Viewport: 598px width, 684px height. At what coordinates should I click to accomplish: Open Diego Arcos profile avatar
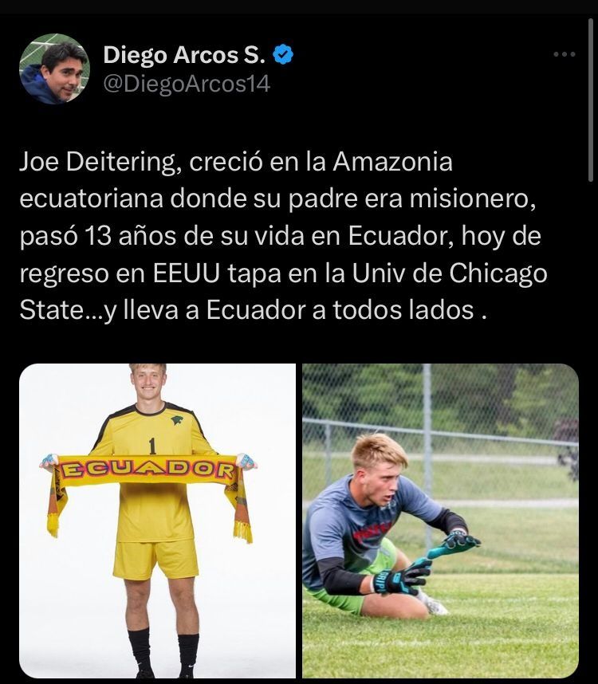(x=54, y=69)
